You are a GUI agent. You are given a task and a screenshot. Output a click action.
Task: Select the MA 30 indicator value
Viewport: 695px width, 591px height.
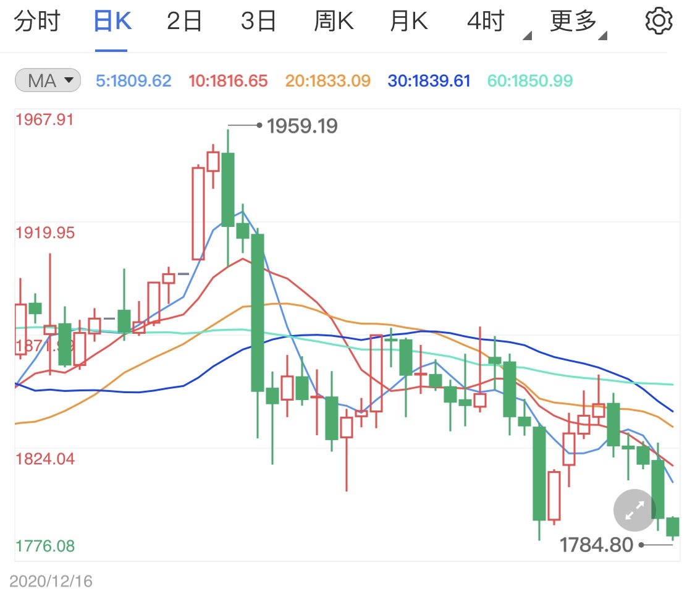click(428, 80)
